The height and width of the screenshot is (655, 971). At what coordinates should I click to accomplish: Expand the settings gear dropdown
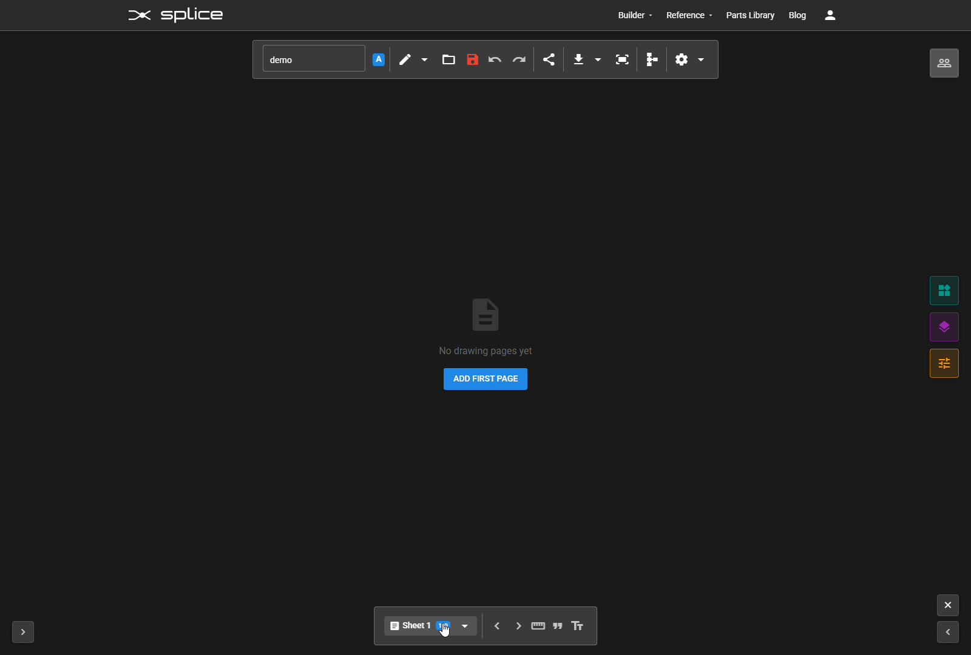point(701,59)
